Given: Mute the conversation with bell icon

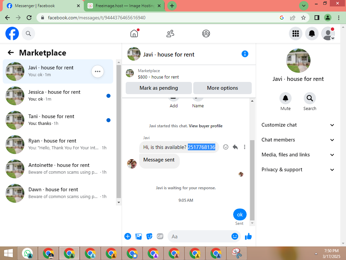Looking at the screenshot, I should click(286, 98).
